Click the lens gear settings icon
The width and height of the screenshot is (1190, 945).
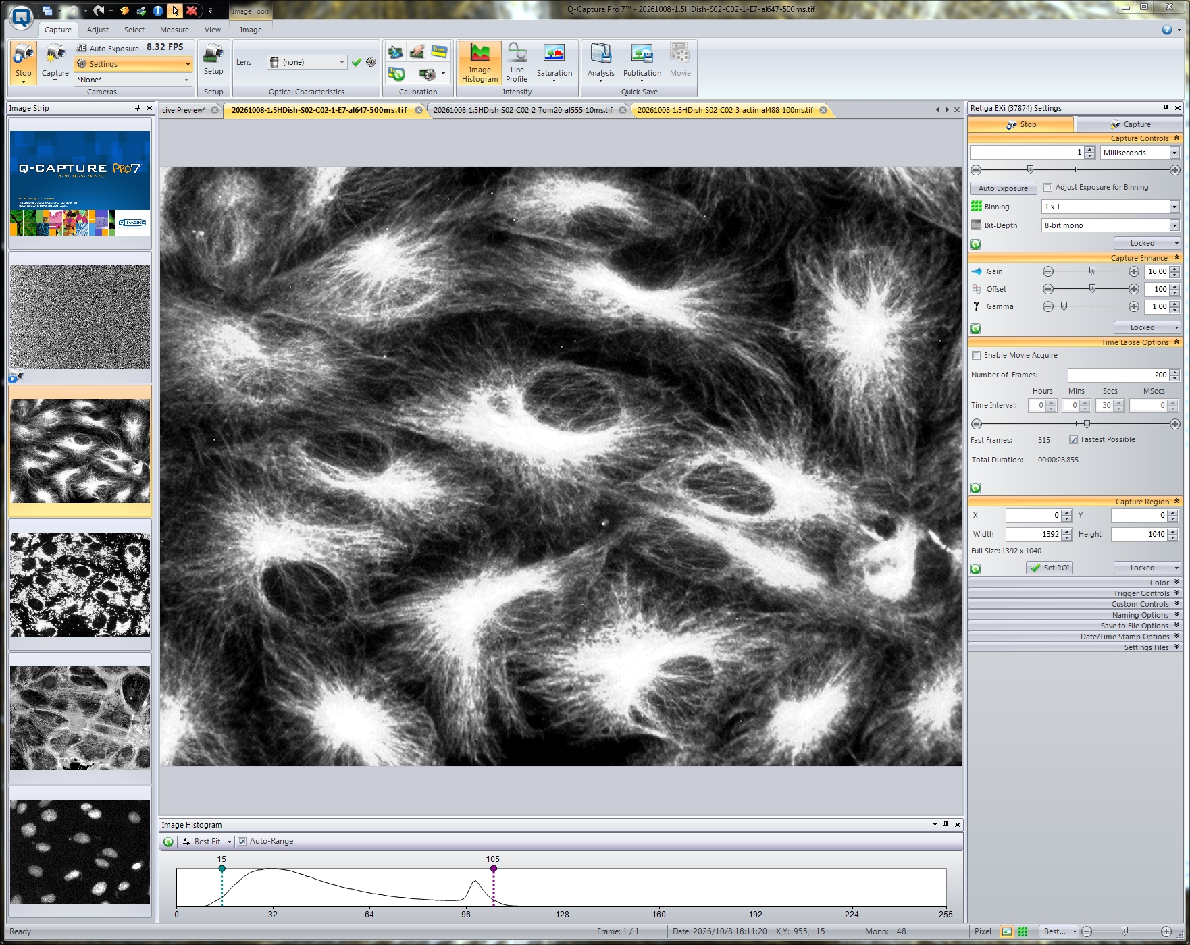[371, 62]
